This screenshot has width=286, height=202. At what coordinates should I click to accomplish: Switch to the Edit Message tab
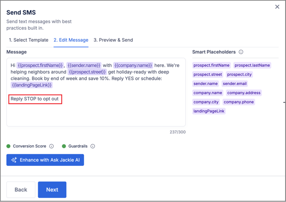71,40
